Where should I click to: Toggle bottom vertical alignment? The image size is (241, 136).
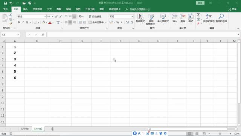[x=75, y=16]
